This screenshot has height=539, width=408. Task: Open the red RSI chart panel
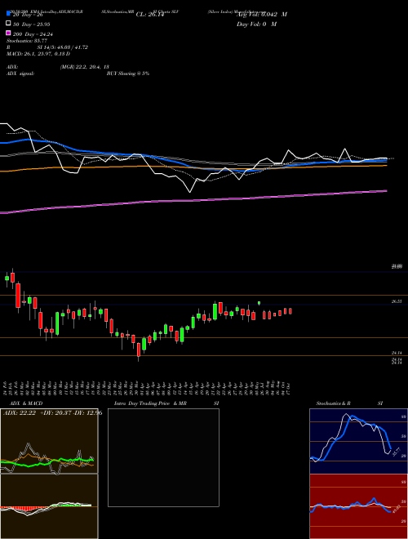[358, 506]
